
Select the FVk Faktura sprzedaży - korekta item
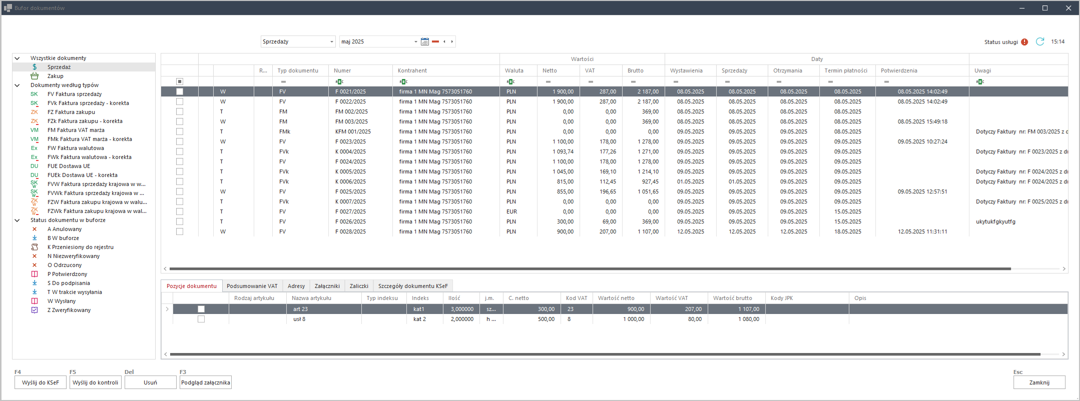(88, 103)
